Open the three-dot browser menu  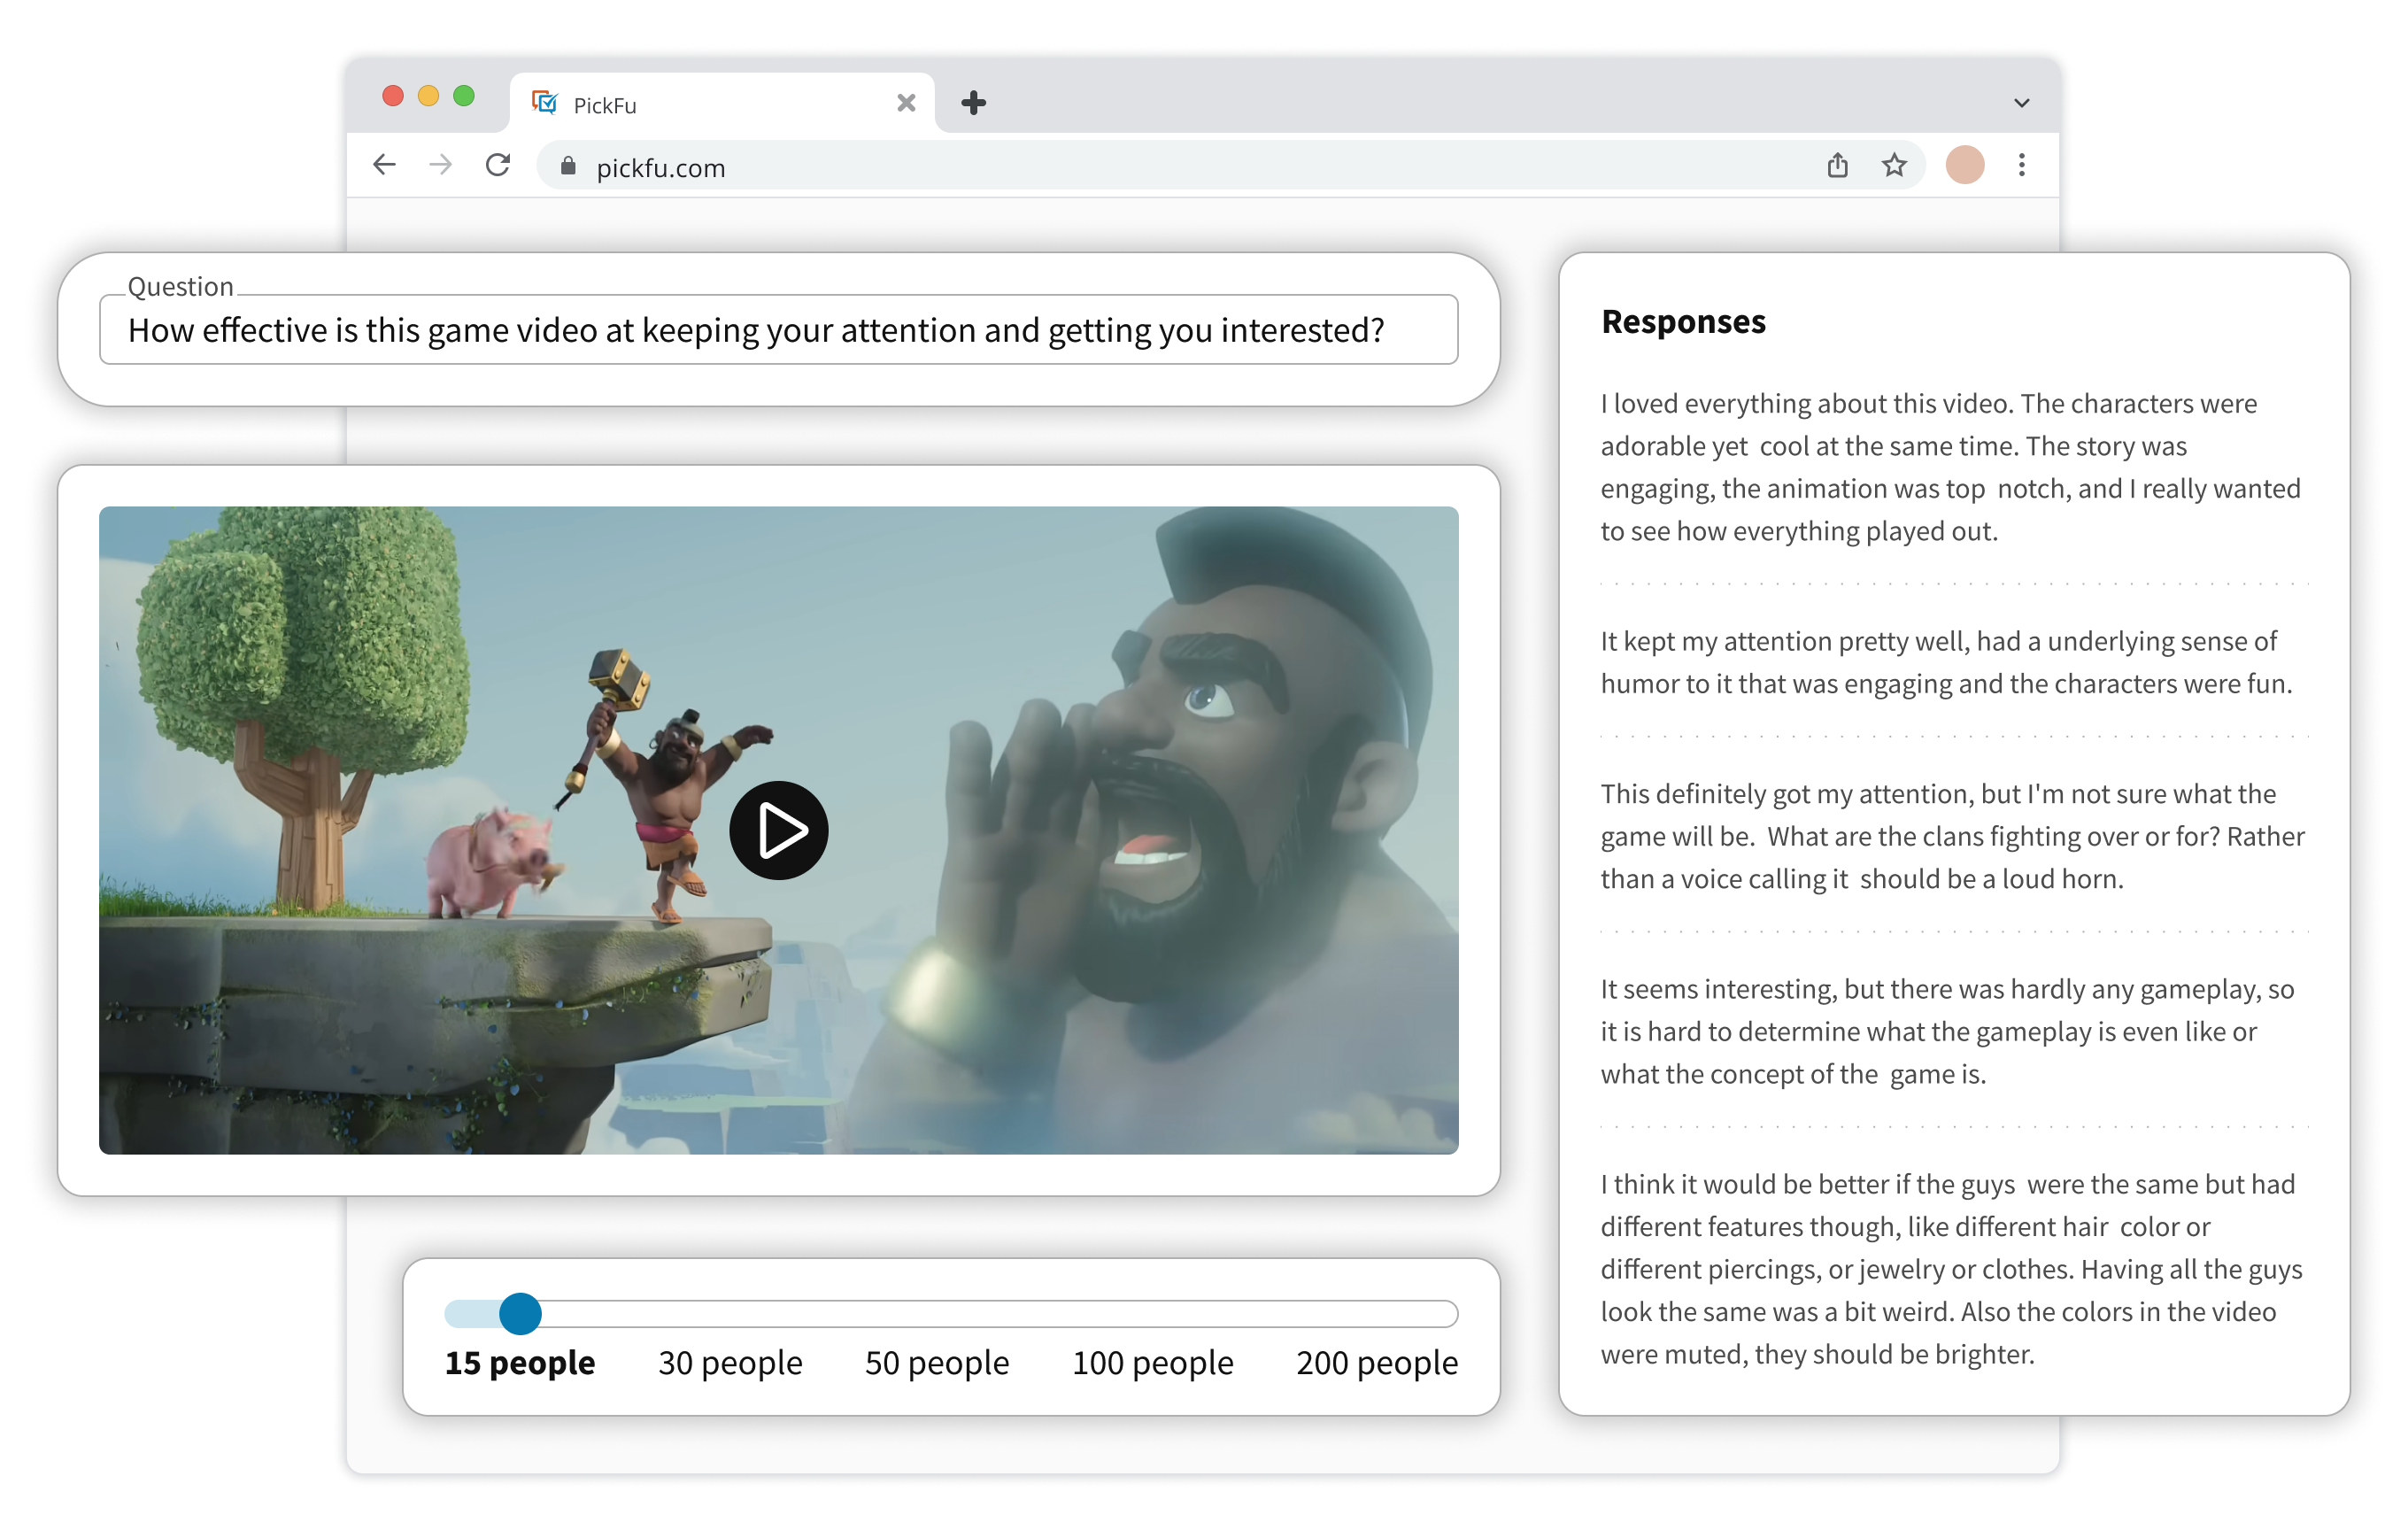[x=2021, y=165]
